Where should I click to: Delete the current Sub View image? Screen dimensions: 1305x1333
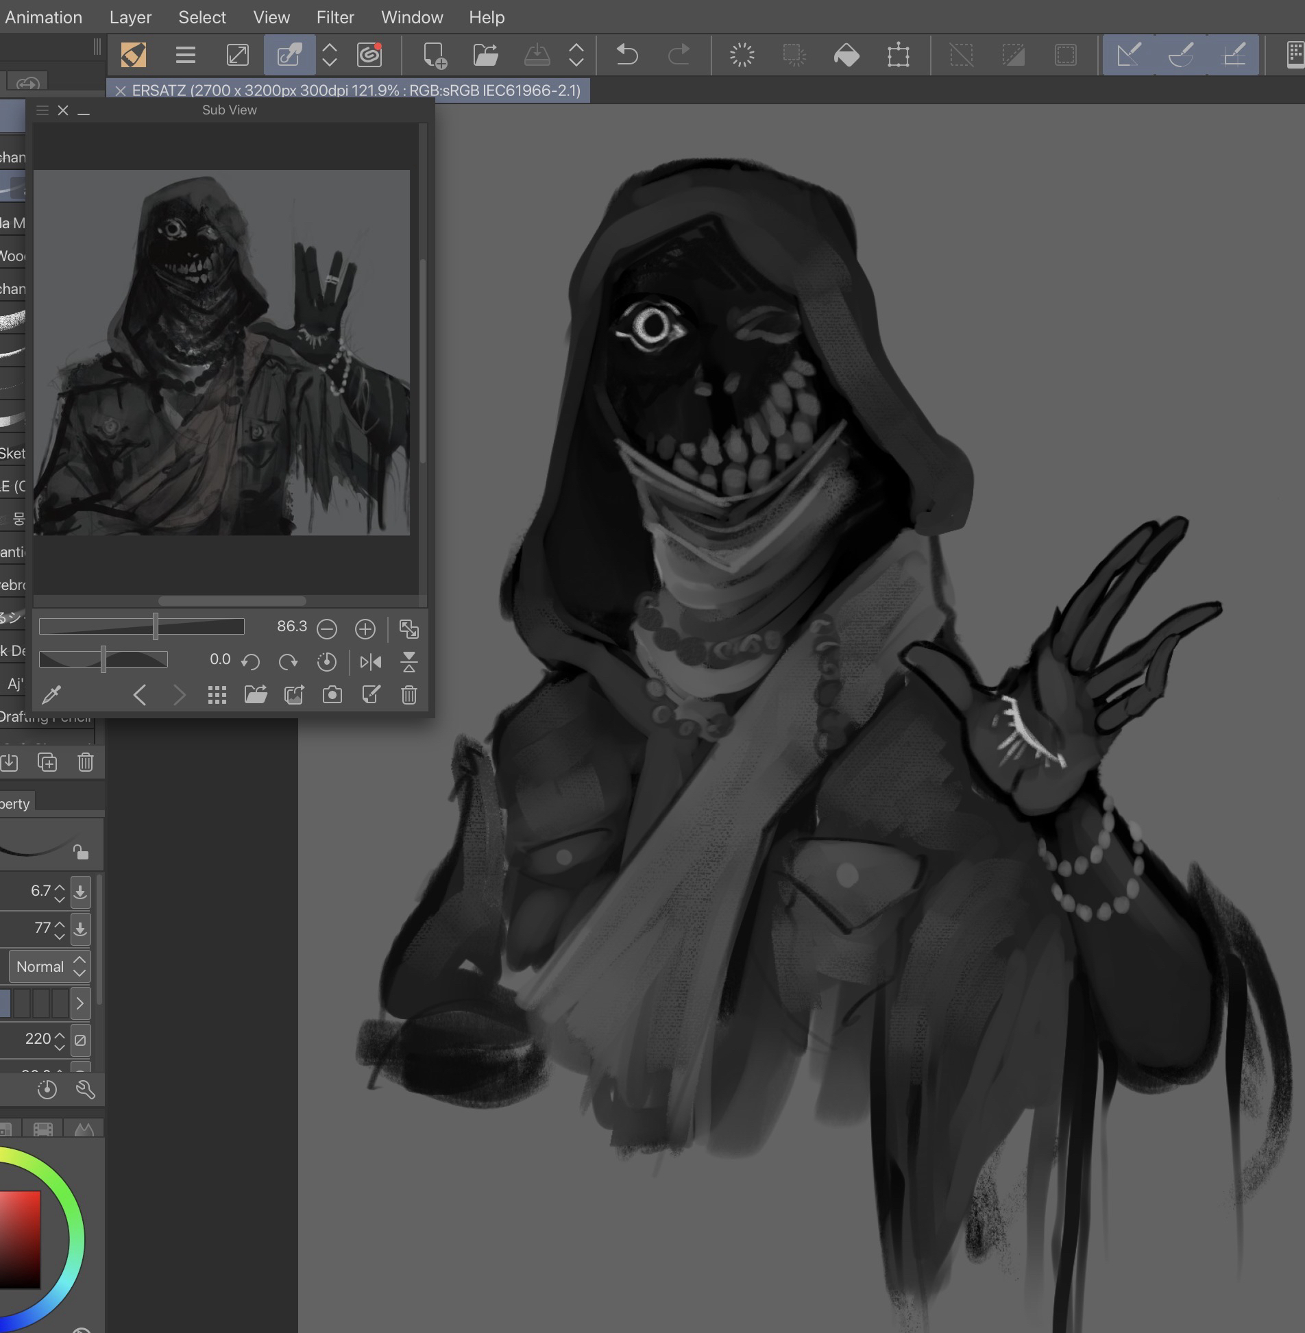tap(408, 695)
